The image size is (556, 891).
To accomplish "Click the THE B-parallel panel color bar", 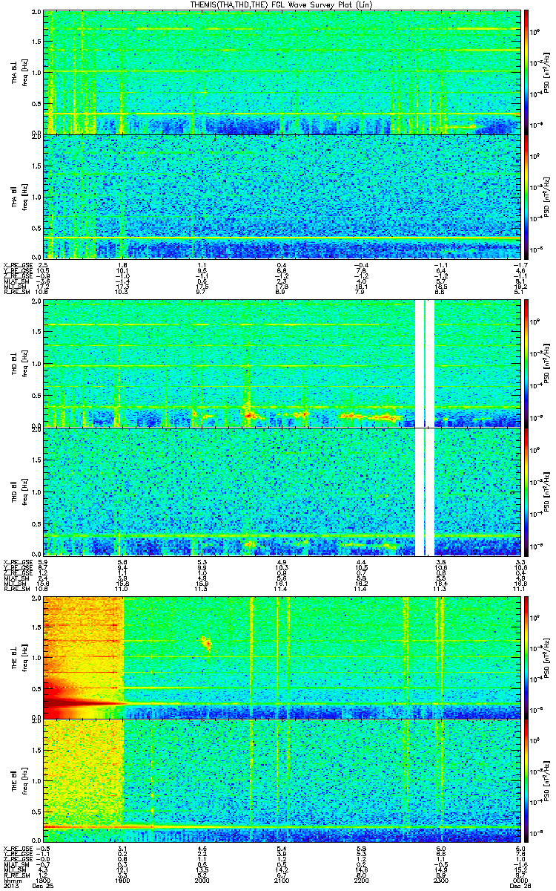I will pos(527,782).
